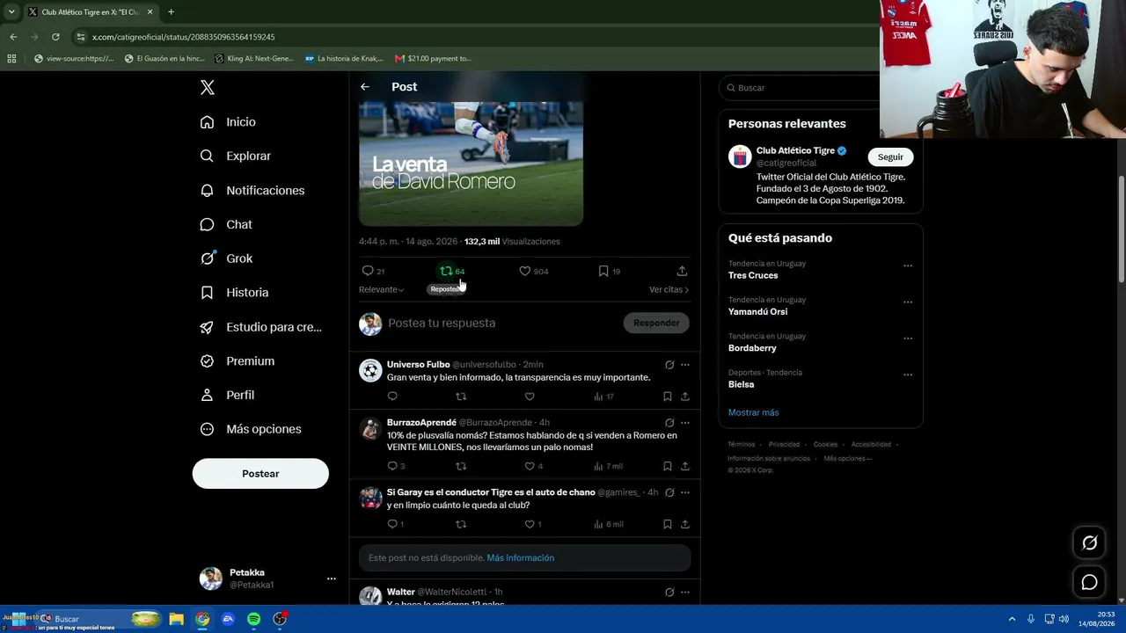Open Chat in the sidebar
Image resolution: width=1126 pixels, height=633 pixels.
click(226, 224)
